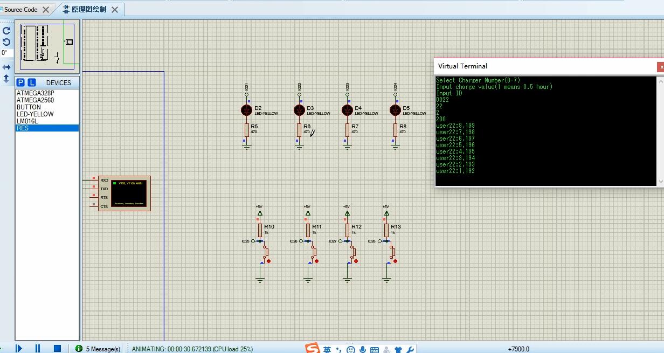Close the Virtual Terminal window
The width and height of the screenshot is (664, 353).
point(661,67)
